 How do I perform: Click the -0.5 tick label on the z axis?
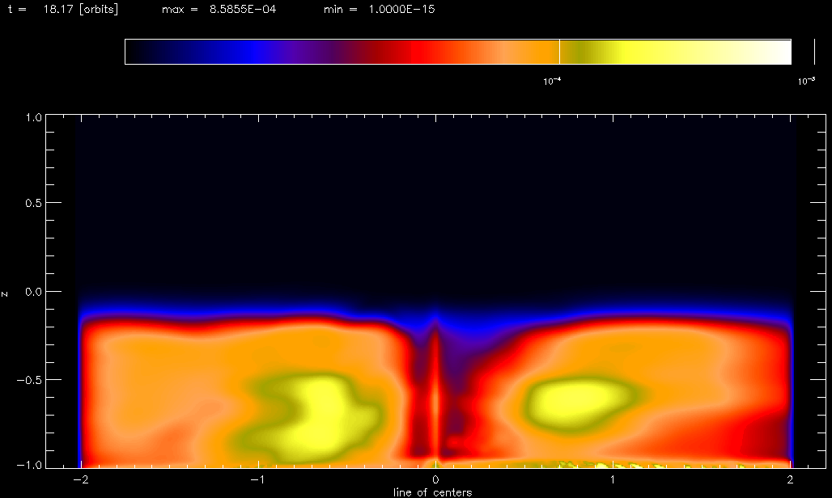(30, 380)
